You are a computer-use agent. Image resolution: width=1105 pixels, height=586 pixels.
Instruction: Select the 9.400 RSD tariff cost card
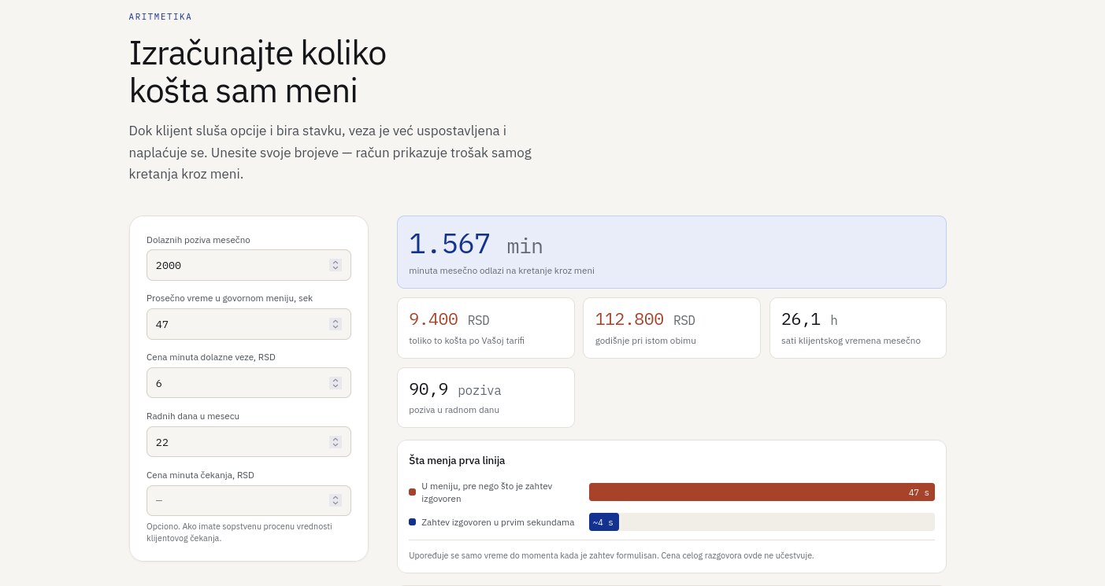[486, 328]
